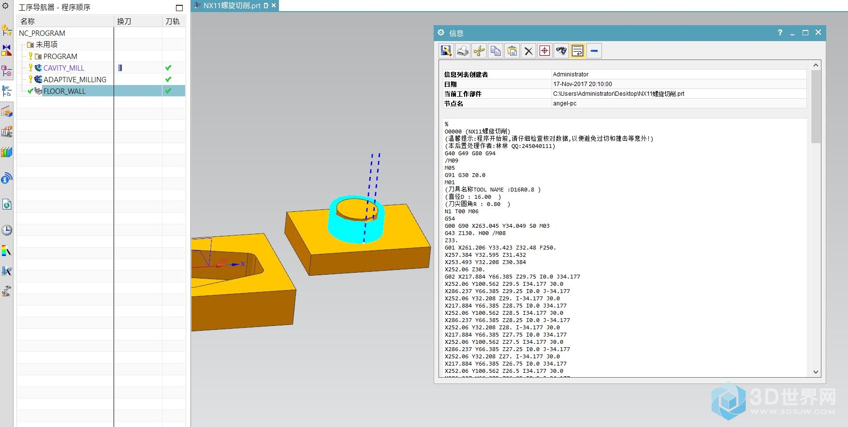Click the float icon on NX11螺旋切削.prt tab
848x427 pixels.
click(x=266, y=5)
